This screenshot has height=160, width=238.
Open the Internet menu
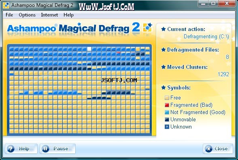click(49, 15)
